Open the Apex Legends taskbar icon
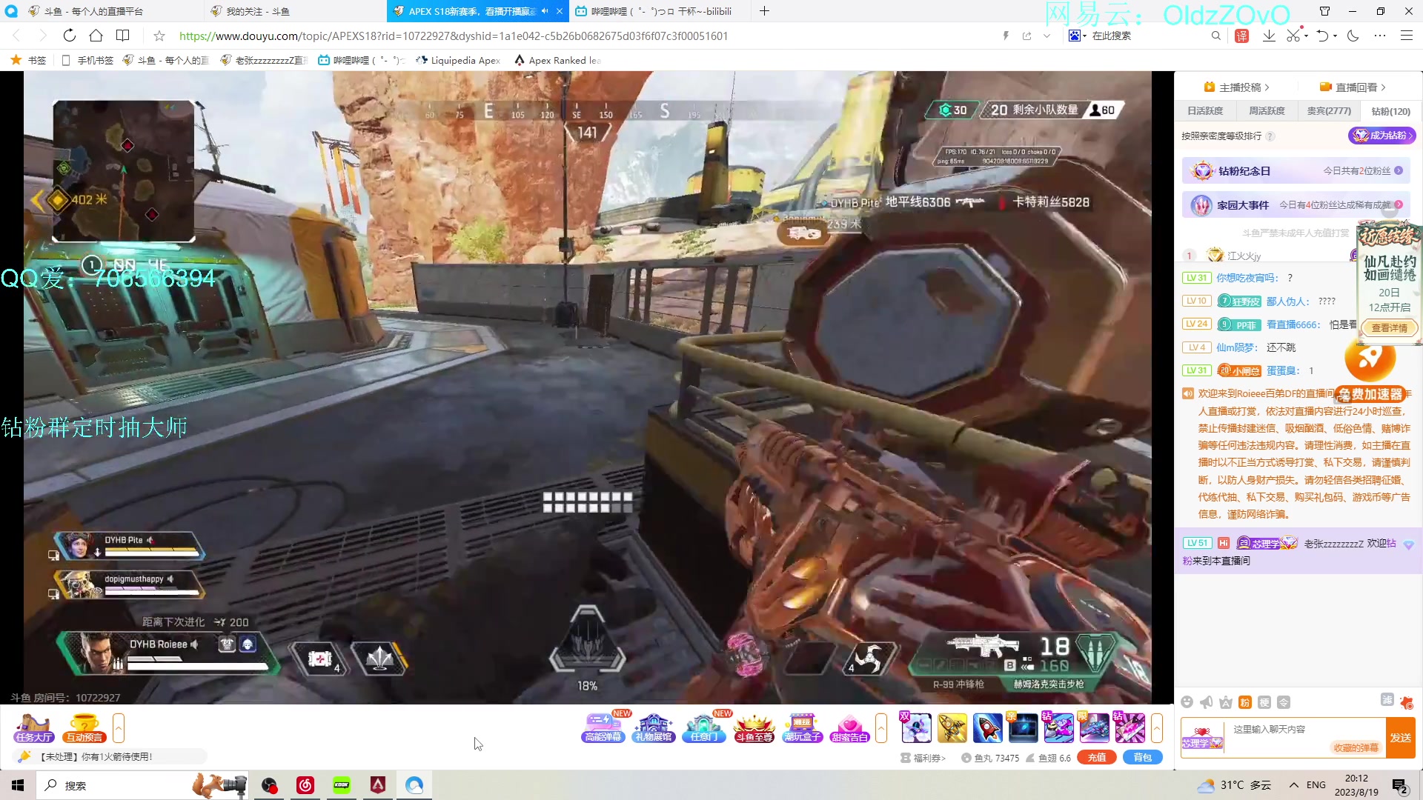 378,785
